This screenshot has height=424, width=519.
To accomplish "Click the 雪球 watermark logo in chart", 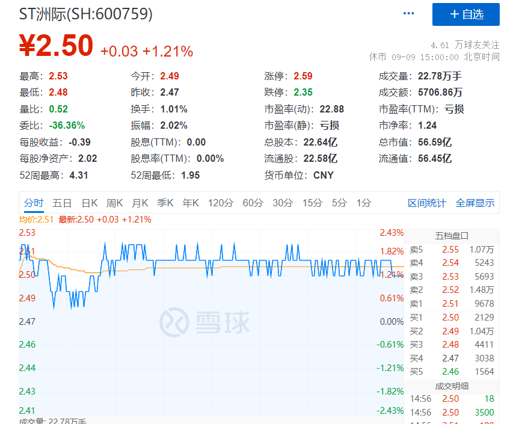I will 205,322.
